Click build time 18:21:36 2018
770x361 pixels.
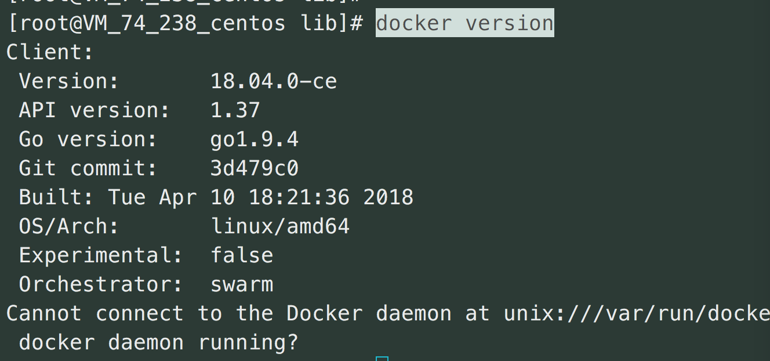(331, 197)
